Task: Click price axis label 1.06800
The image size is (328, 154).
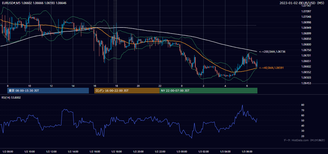Action: tap(306, 44)
